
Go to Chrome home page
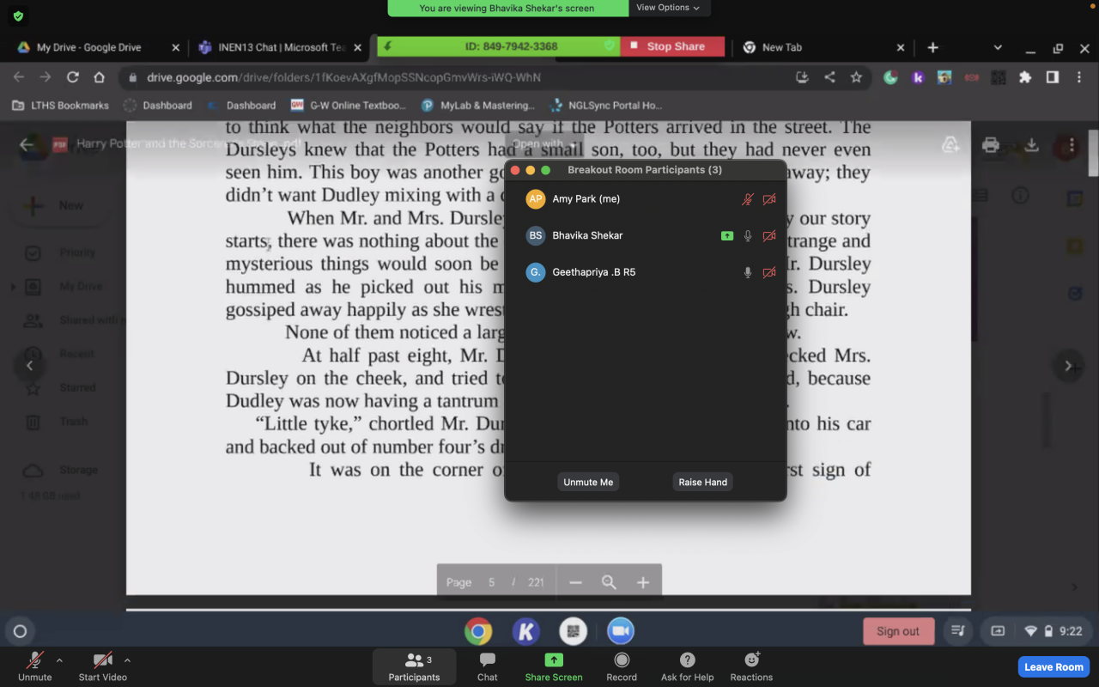point(100,77)
